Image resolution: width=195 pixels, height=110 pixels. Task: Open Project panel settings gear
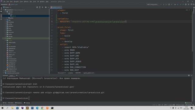click(46, 7)
